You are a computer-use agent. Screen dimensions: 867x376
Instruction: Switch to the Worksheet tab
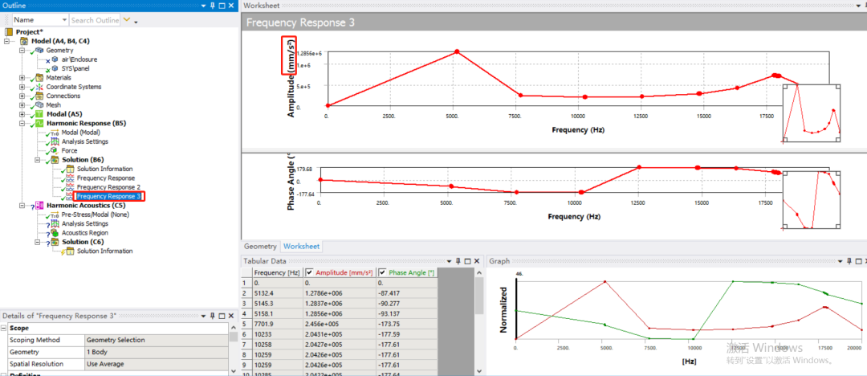pyautogui.click(x=301, y=247)
